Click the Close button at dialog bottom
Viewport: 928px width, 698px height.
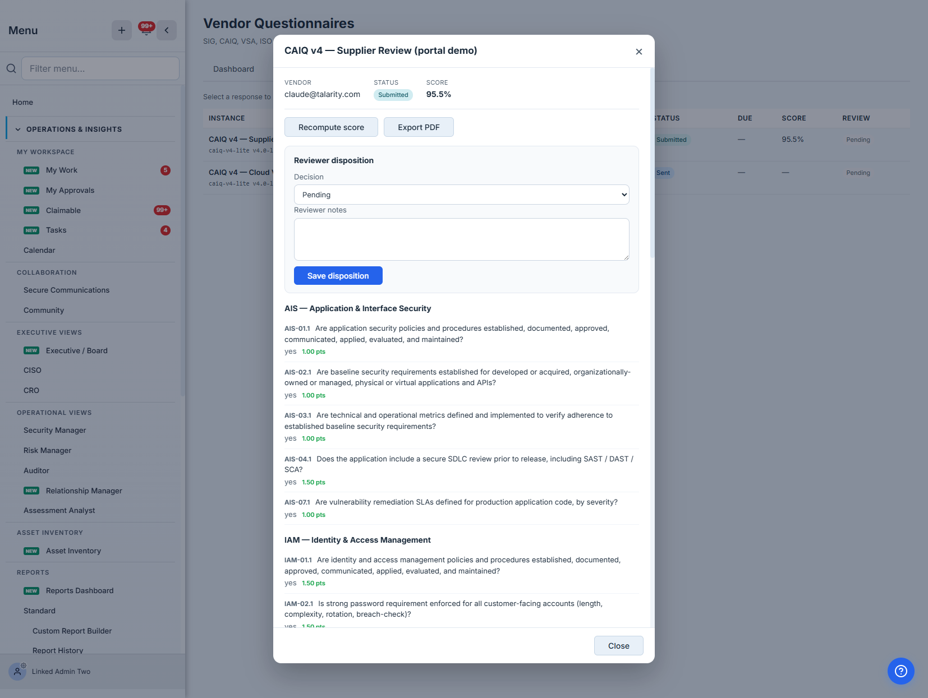tap(619, 646)
